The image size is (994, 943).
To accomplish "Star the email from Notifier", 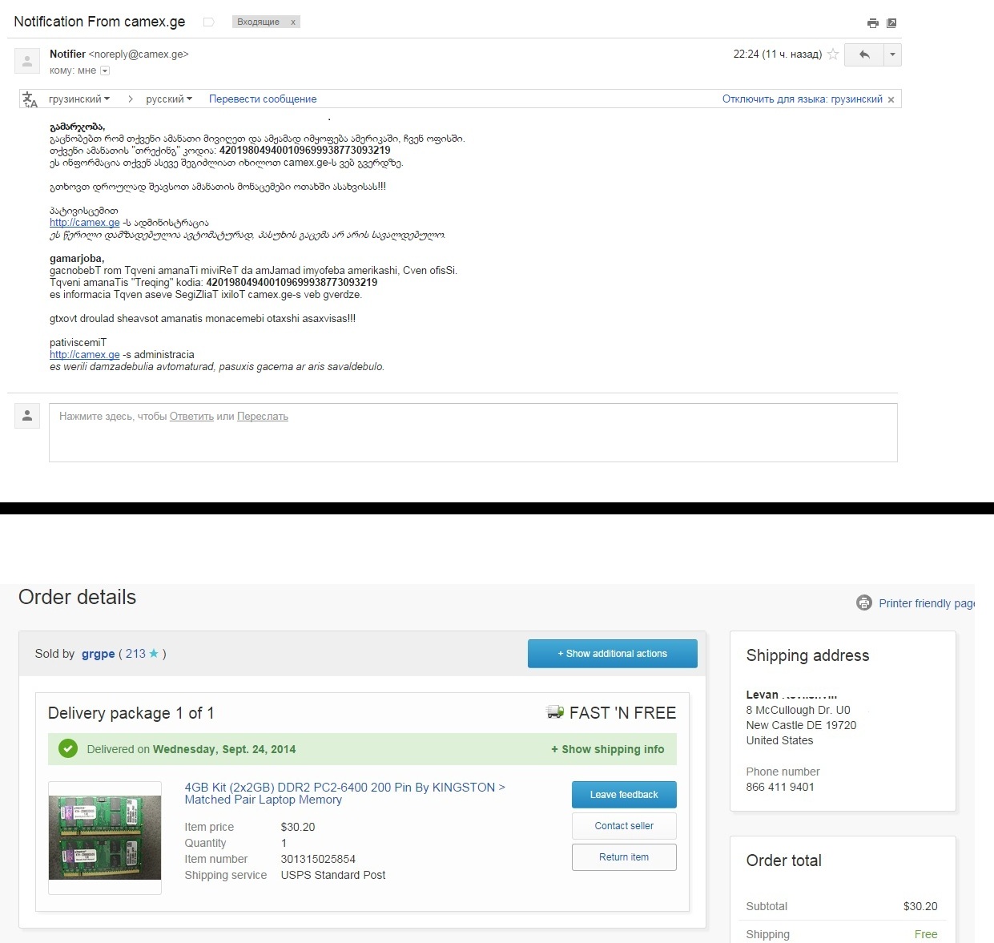I will click(x=833, y=54).
